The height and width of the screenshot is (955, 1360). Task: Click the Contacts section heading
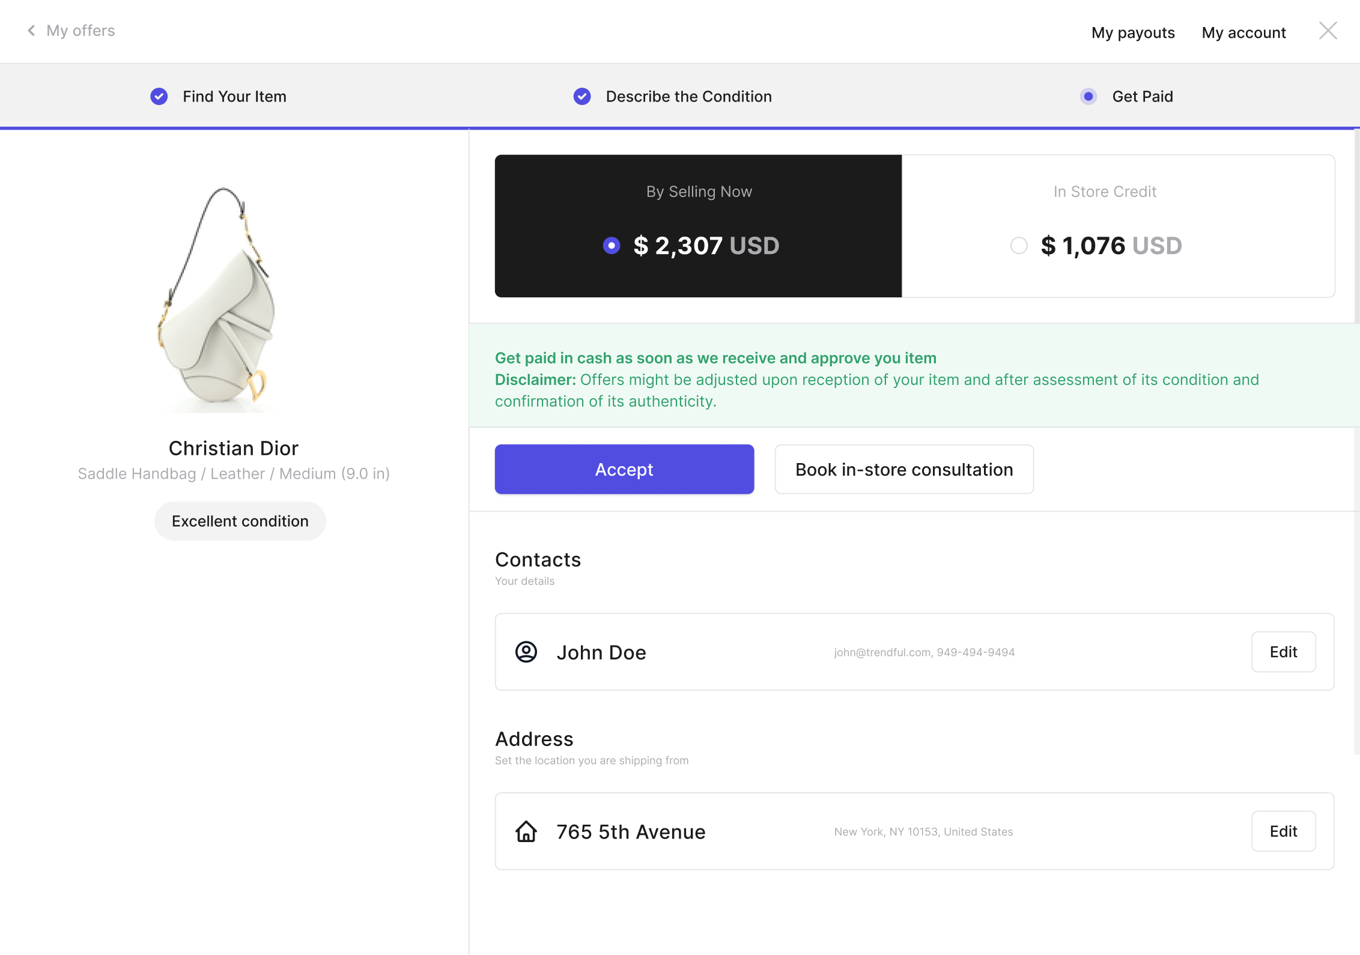coord(538,559)
